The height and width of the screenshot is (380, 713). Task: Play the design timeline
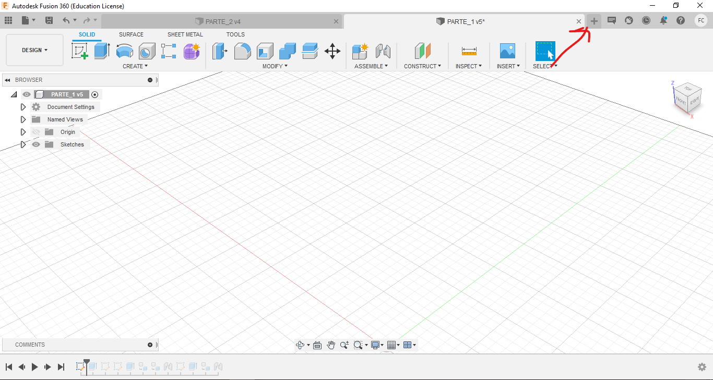click(34, 367)
